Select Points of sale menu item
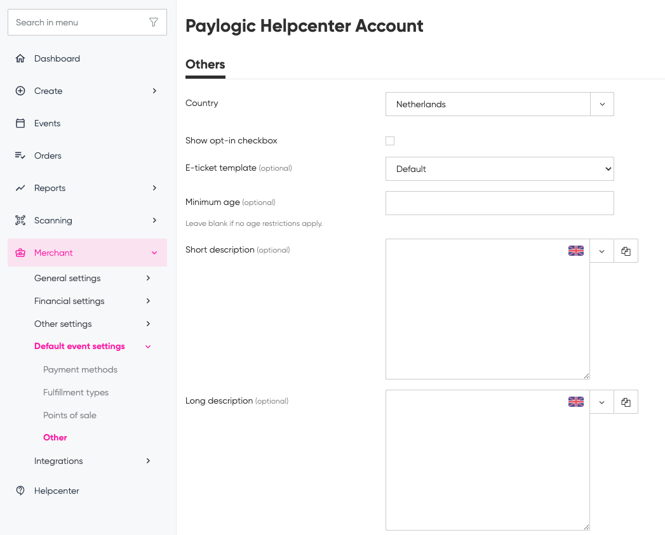The height and width of the screenshot is (535, 665). click(70, 415)
